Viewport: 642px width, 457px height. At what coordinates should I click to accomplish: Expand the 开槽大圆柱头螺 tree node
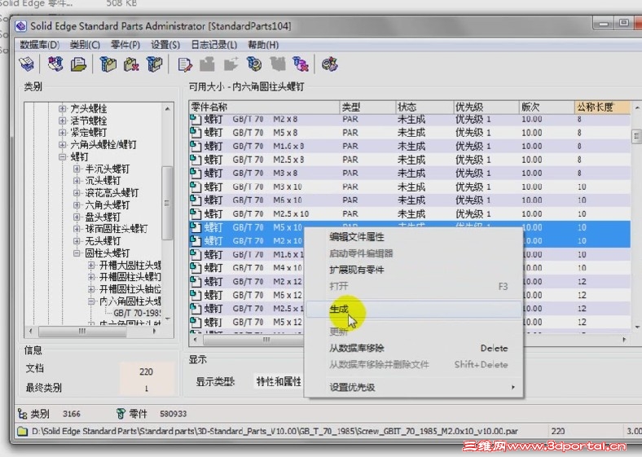(x=91, y=265)
